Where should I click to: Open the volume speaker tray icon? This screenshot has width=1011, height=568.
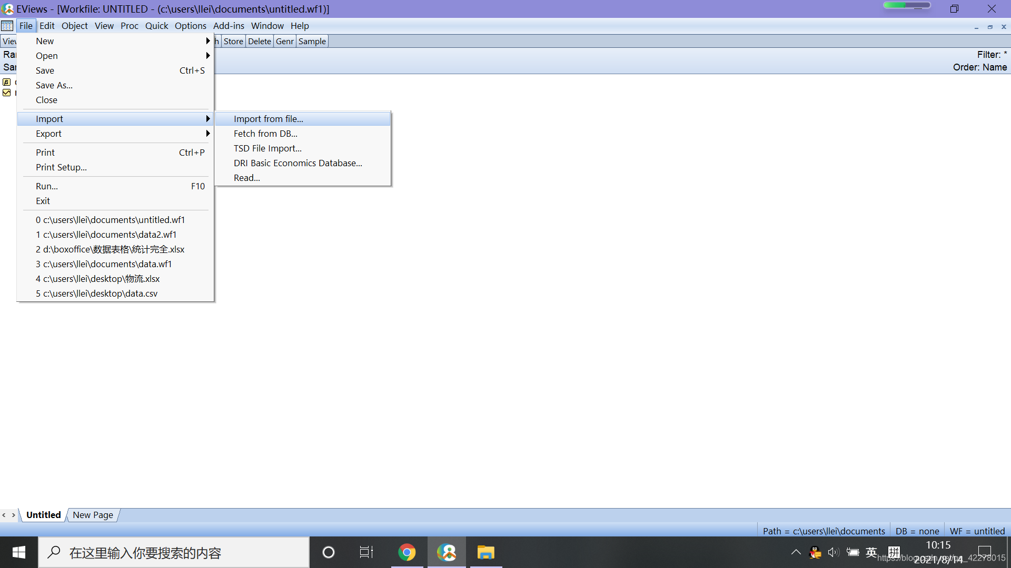coord(833,552)
